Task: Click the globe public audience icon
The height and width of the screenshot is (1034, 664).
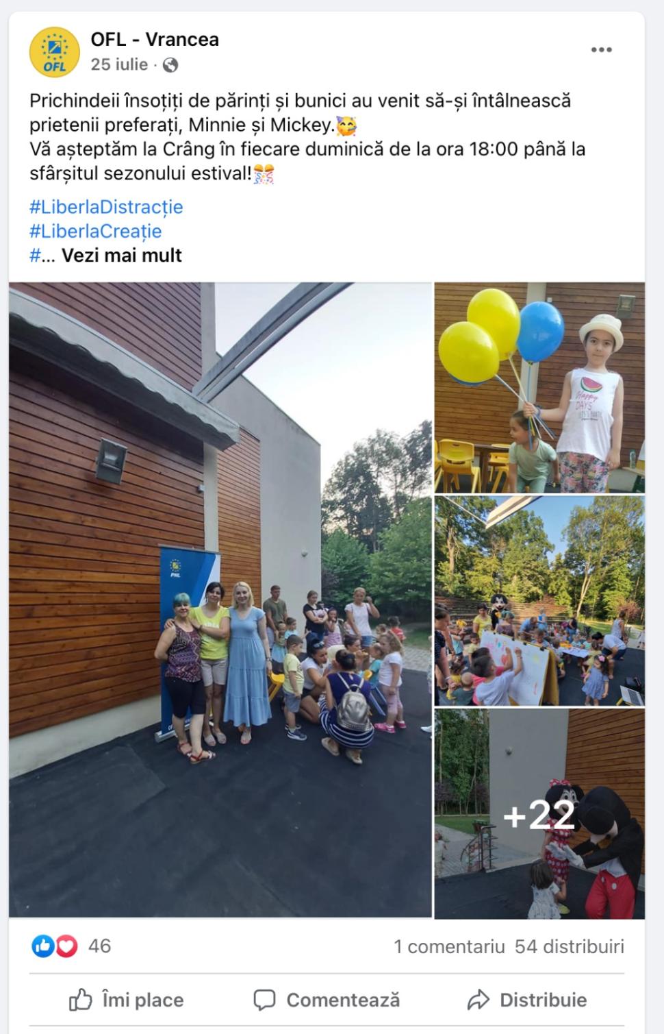Action: pyautogui.click(x=170, y=65)
